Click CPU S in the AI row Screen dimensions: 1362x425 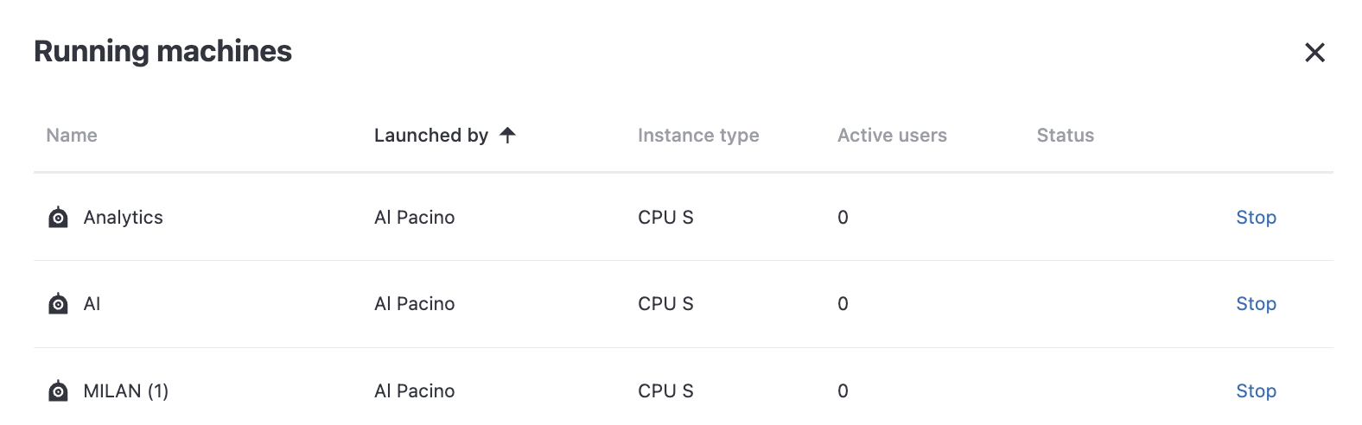point(665,304)
